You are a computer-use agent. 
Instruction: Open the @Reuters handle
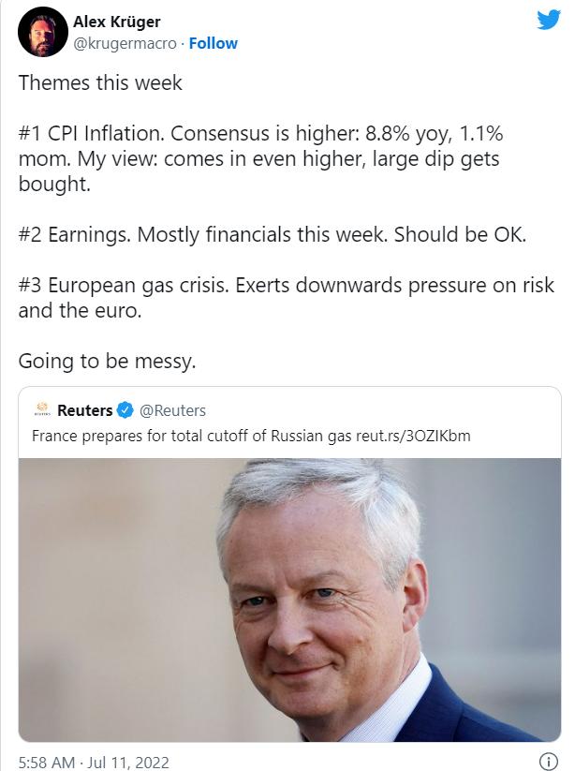click(x=173, y=410)
